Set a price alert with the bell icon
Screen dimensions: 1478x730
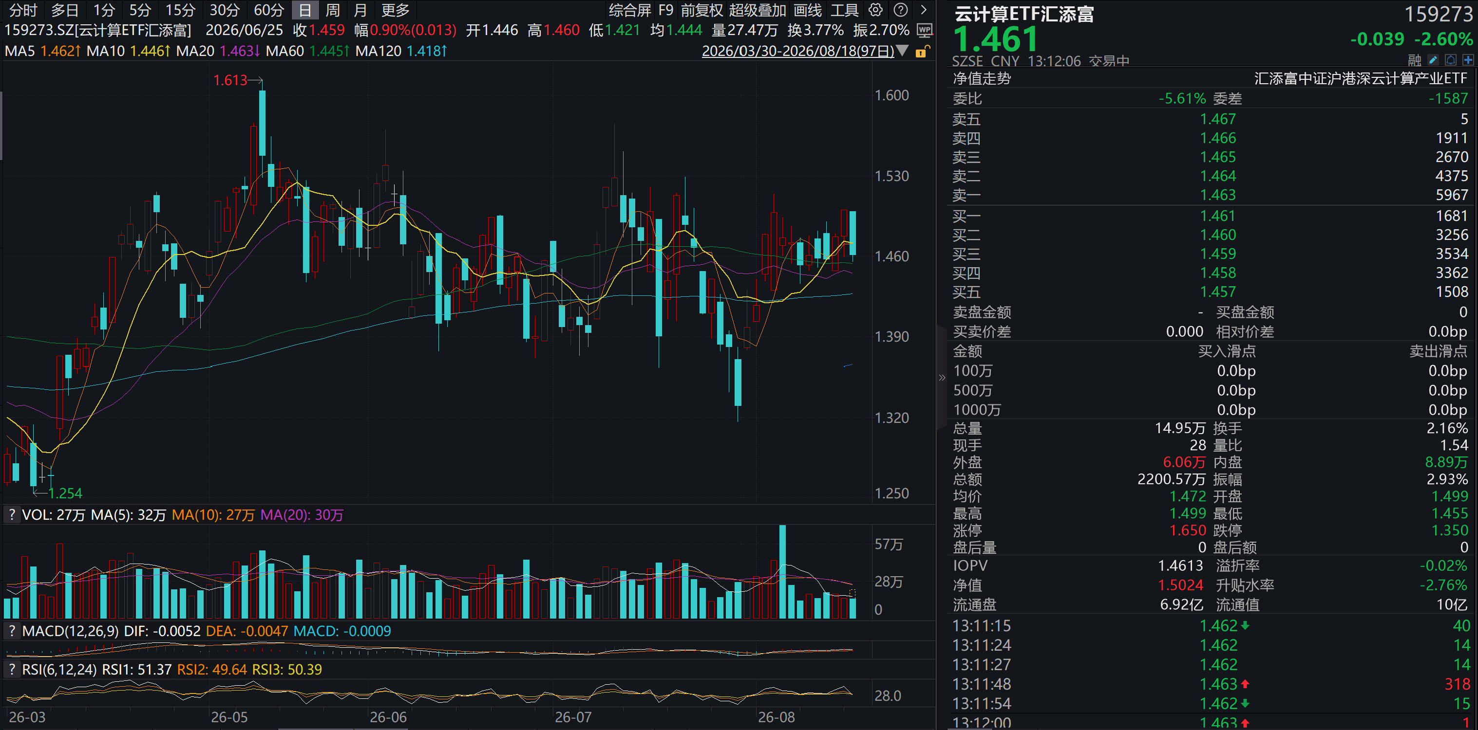(1450, 60)
